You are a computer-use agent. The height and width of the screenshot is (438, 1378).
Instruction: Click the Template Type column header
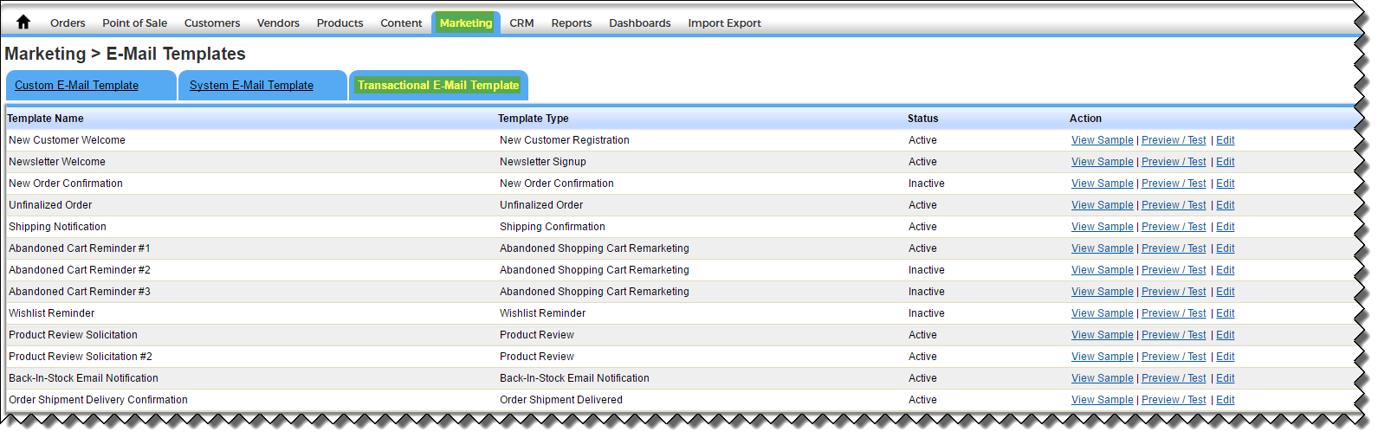534,119
